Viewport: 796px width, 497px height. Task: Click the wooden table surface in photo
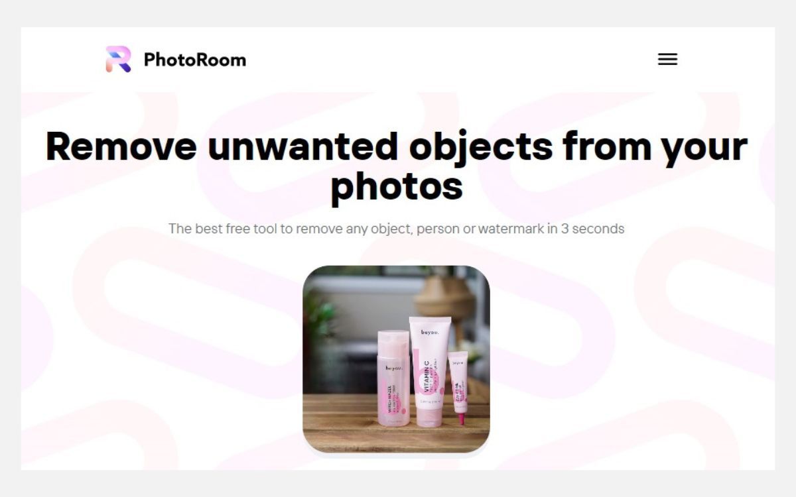point(396,424)
